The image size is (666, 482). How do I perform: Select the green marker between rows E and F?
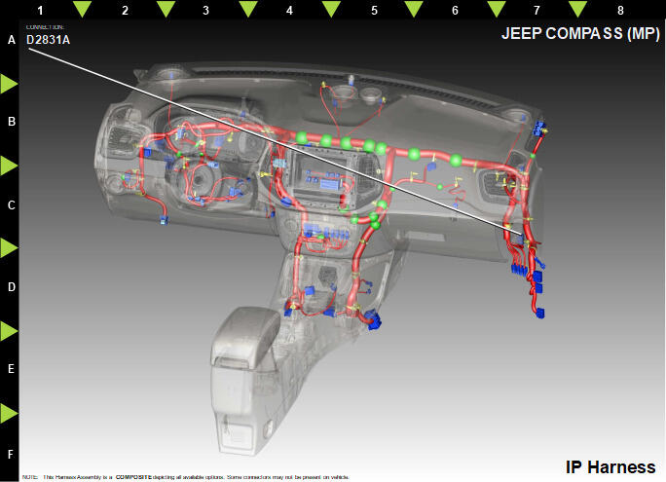coord(10,414)
